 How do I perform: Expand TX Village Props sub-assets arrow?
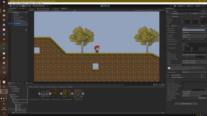pos(83,94)
